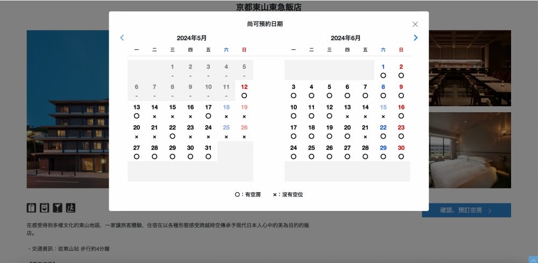Pick June 4 date cell
This screenshot has height=263, width=538.
pyautogui.click(x=311, y=91)
